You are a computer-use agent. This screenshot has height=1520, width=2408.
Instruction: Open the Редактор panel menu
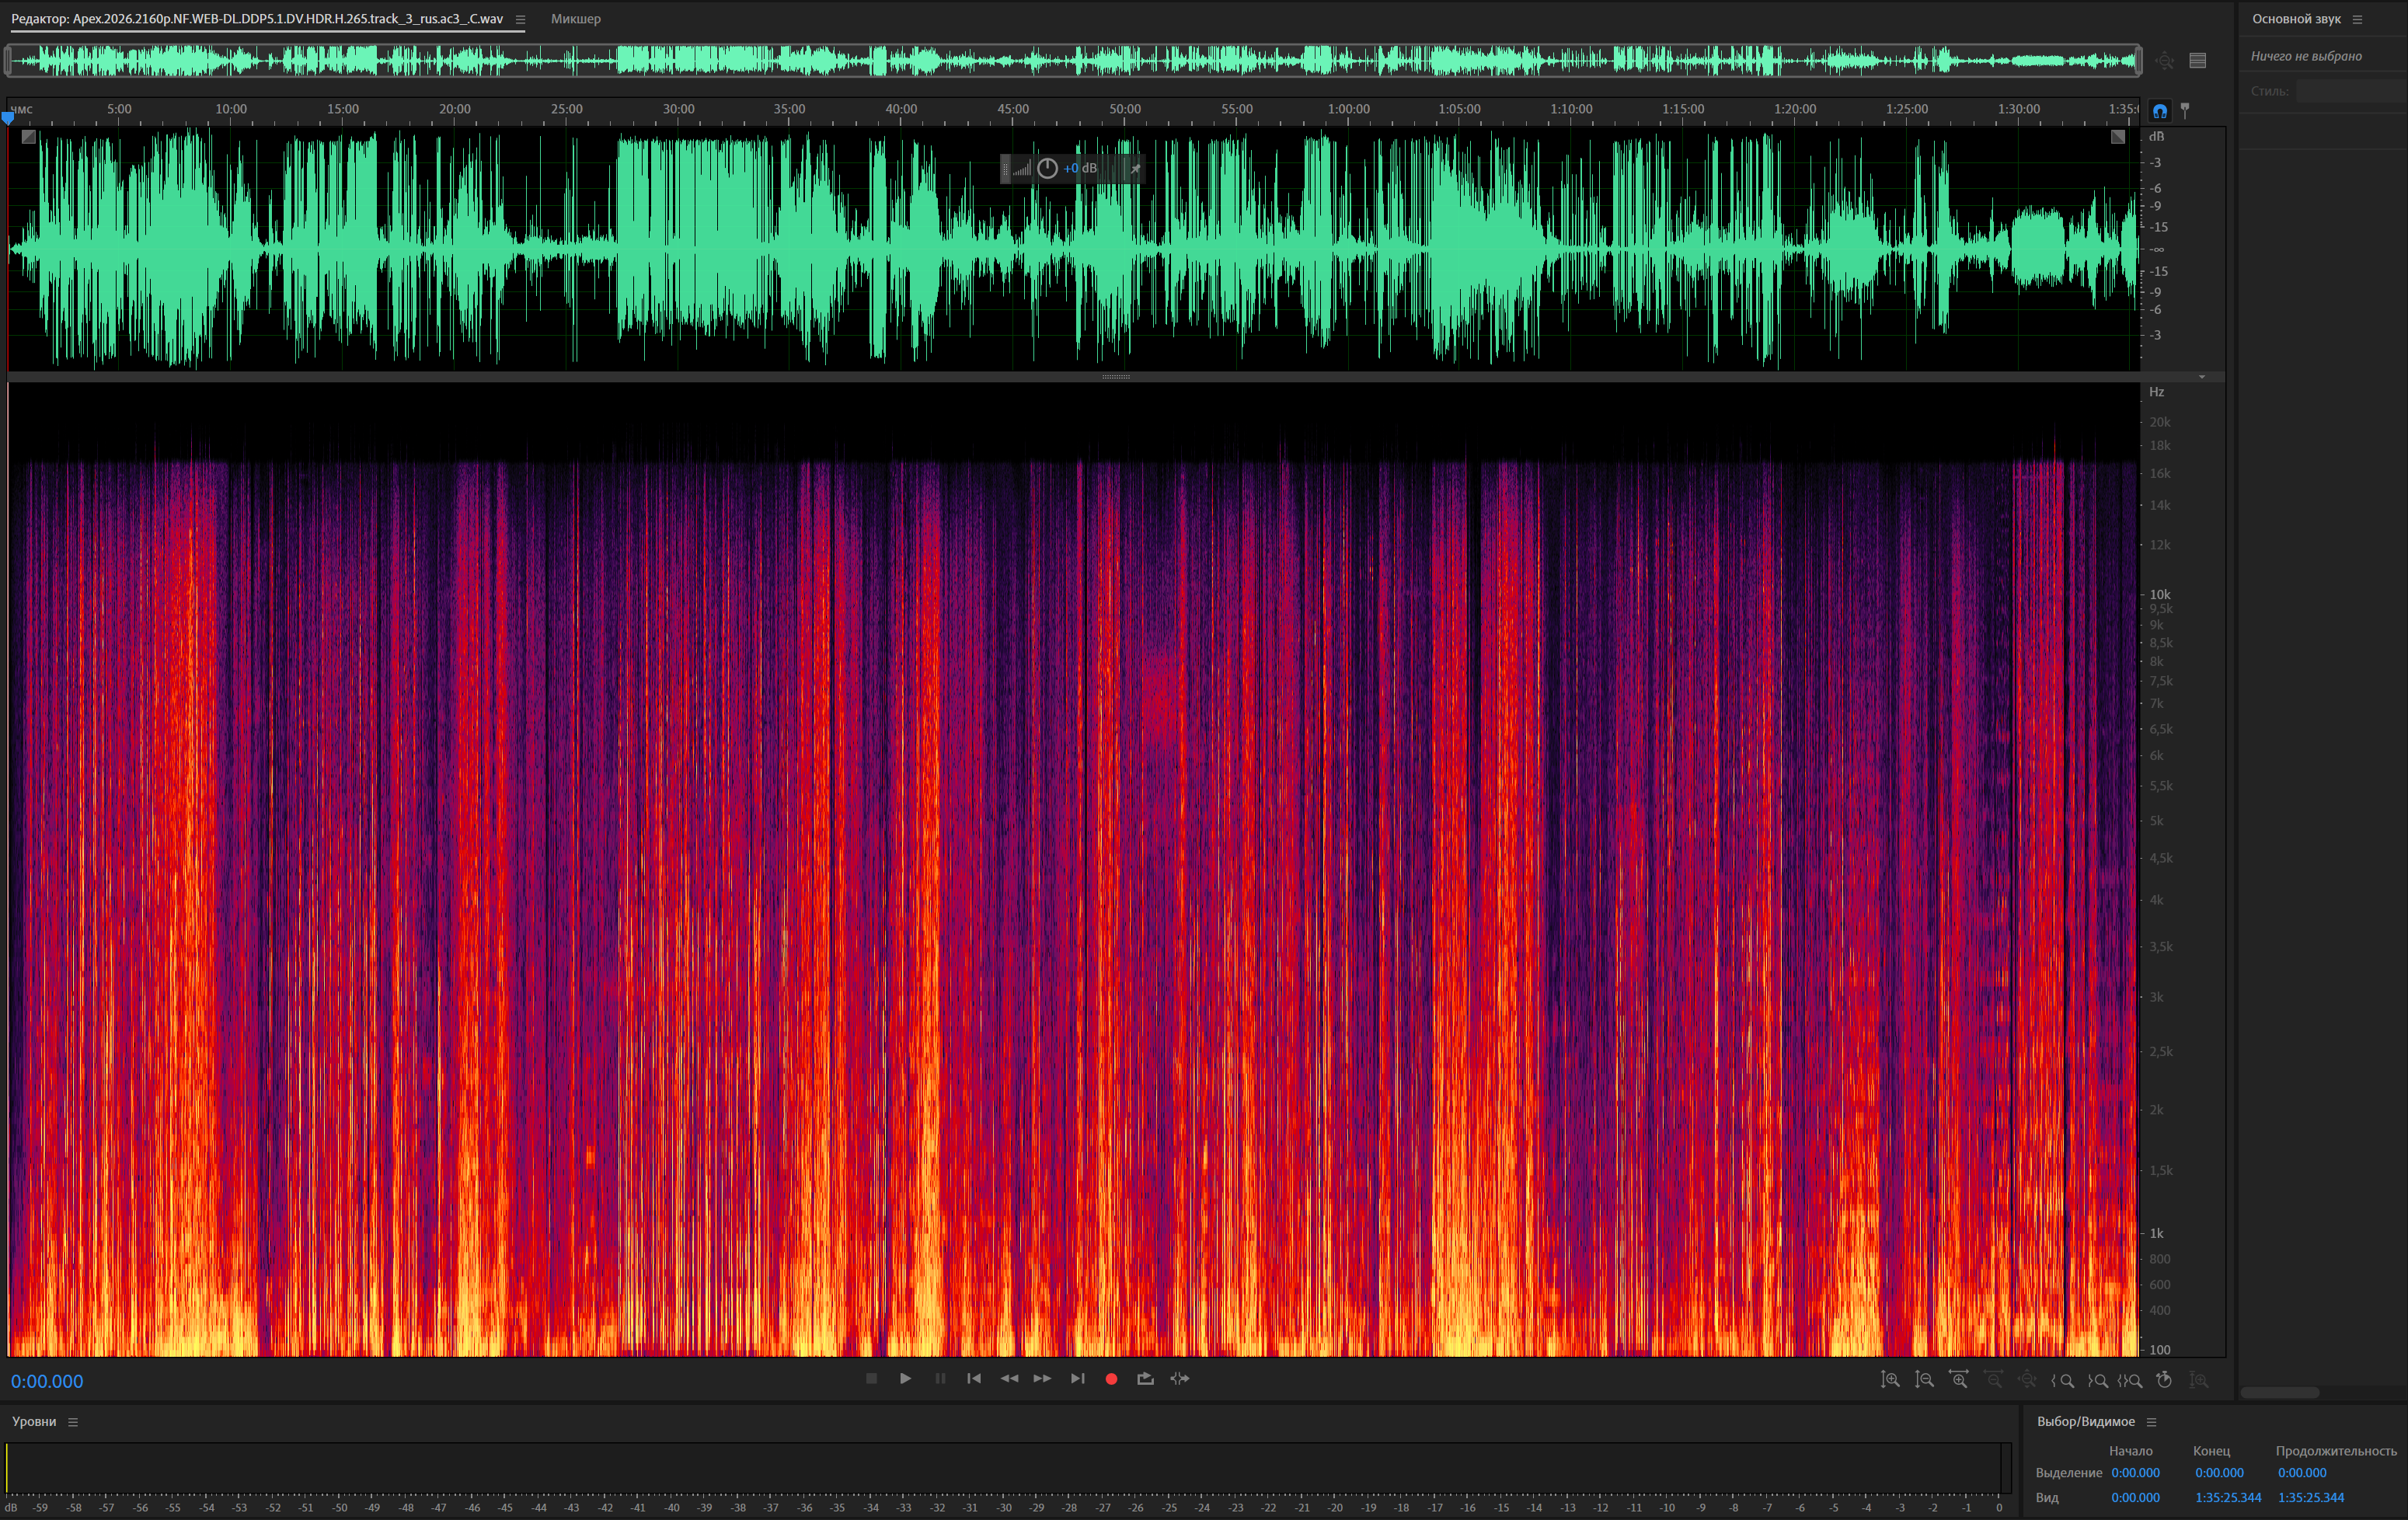[x=520, y=19]
